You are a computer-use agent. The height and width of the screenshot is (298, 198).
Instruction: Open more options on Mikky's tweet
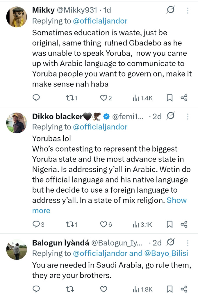pyautogui.click(x=188, y=10)
